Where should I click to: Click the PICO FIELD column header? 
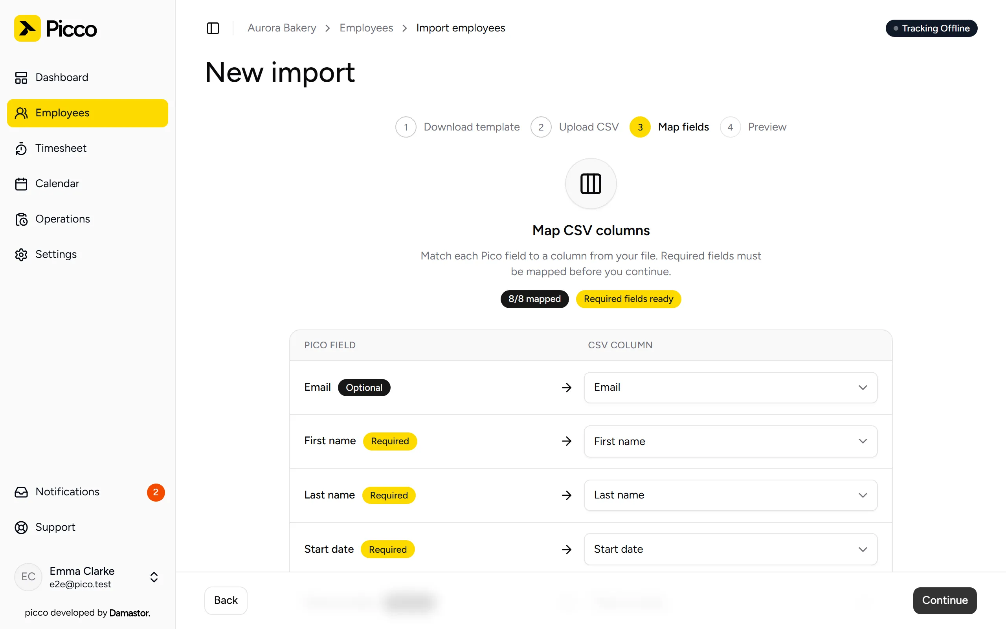click(330, 345)
